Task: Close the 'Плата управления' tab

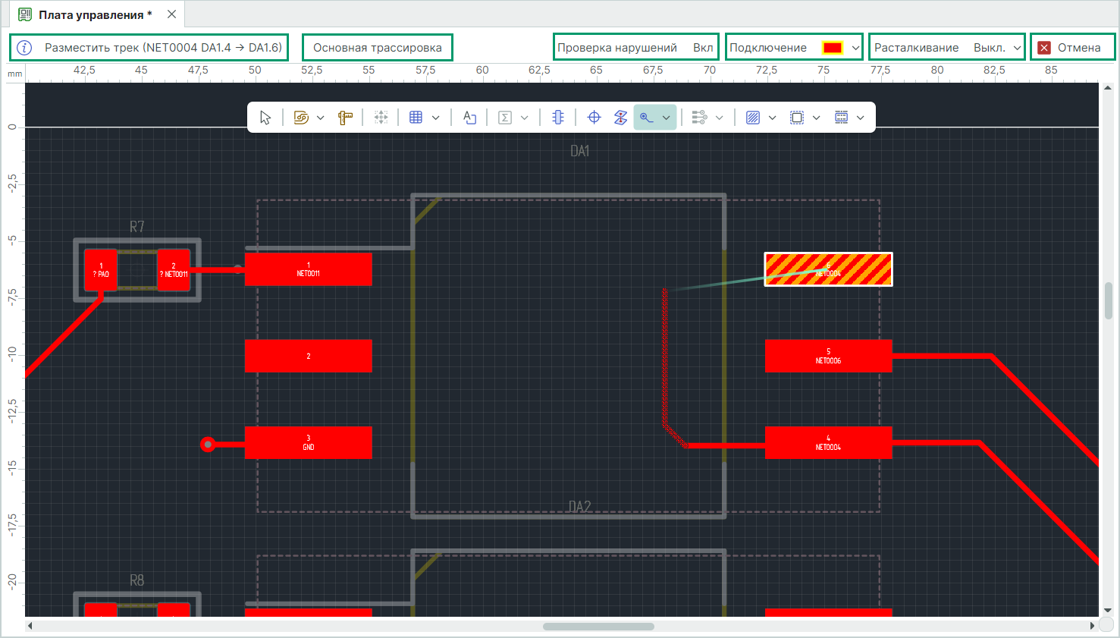Action: pos(172,14)
